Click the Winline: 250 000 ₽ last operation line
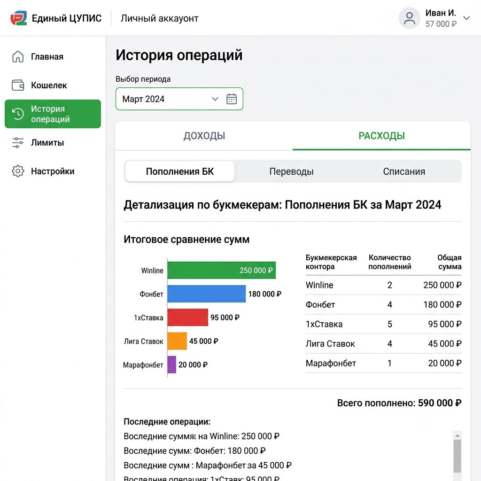Image resolution: width=481 pixels, height=481 pixels. (x=202, y=436)
